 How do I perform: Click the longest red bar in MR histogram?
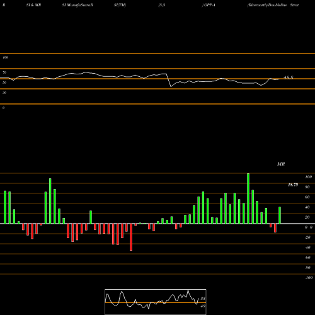(131, 237)
